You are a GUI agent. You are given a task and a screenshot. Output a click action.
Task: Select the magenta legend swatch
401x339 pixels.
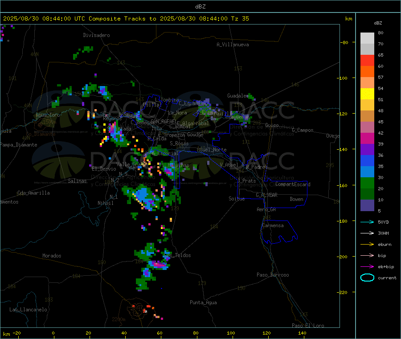coord(367,138)
